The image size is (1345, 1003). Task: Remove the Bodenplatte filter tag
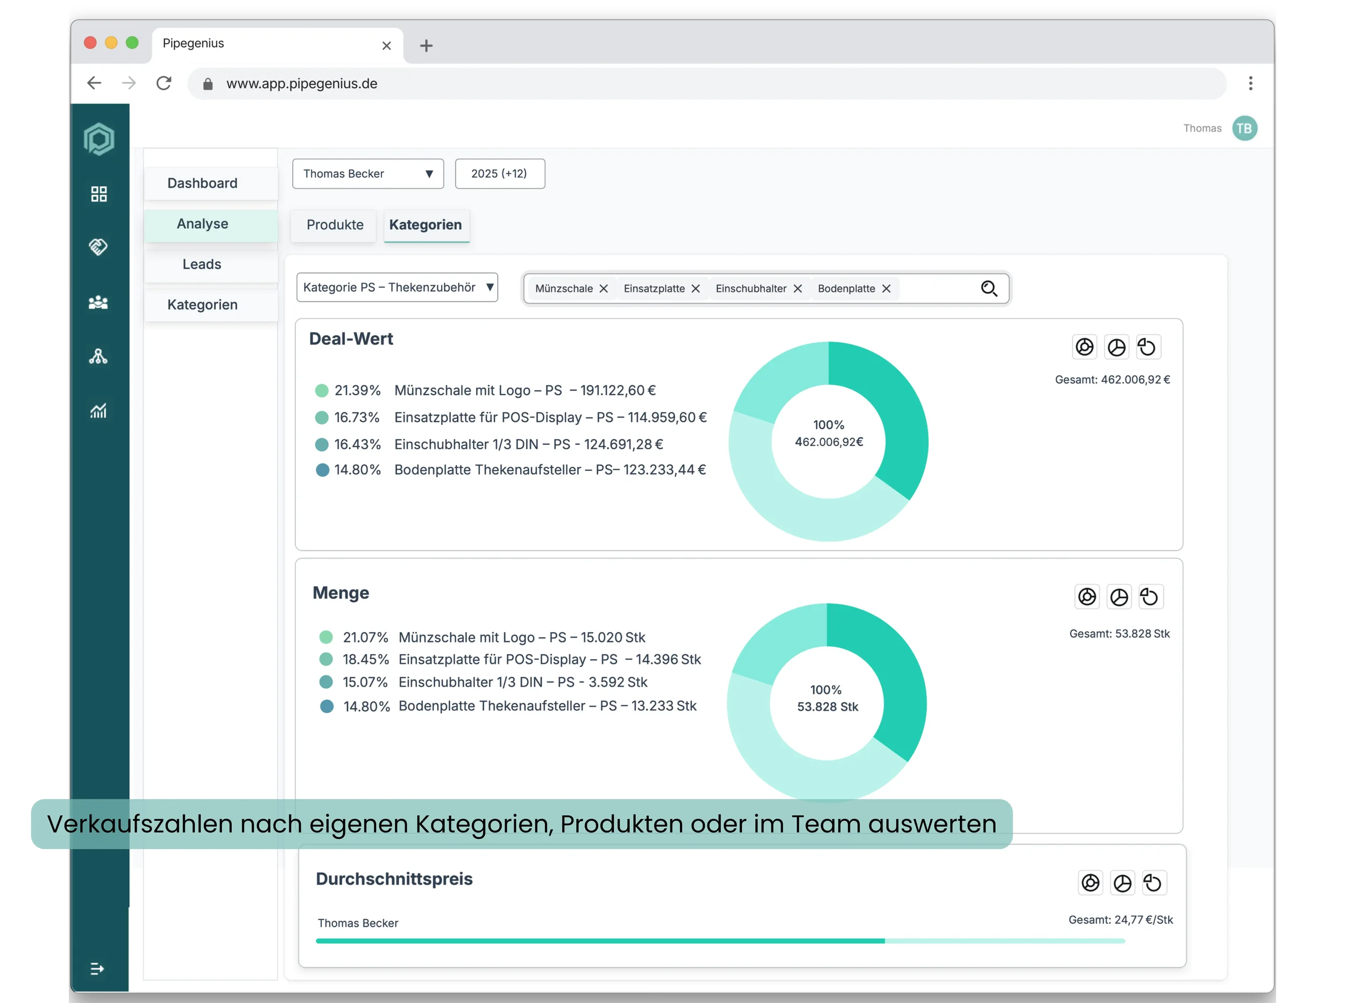[886, 288]
